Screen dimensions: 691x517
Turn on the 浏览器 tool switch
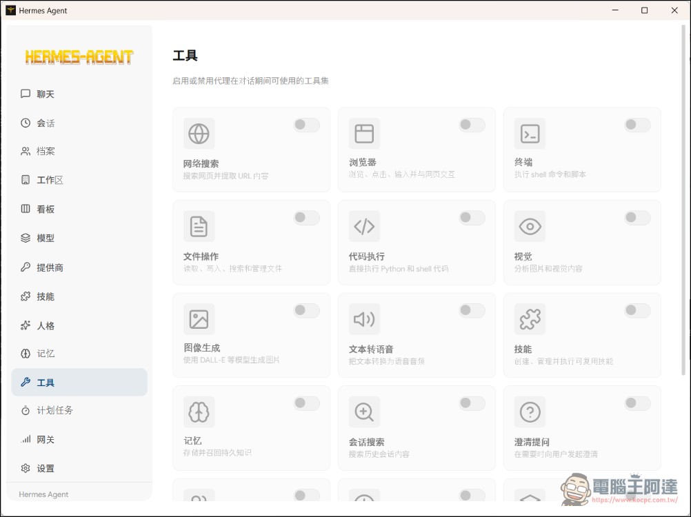(x=472, y=125)
